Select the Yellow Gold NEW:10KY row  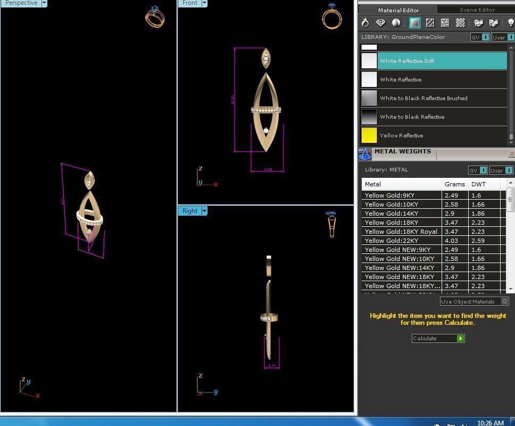coord(434,259)
